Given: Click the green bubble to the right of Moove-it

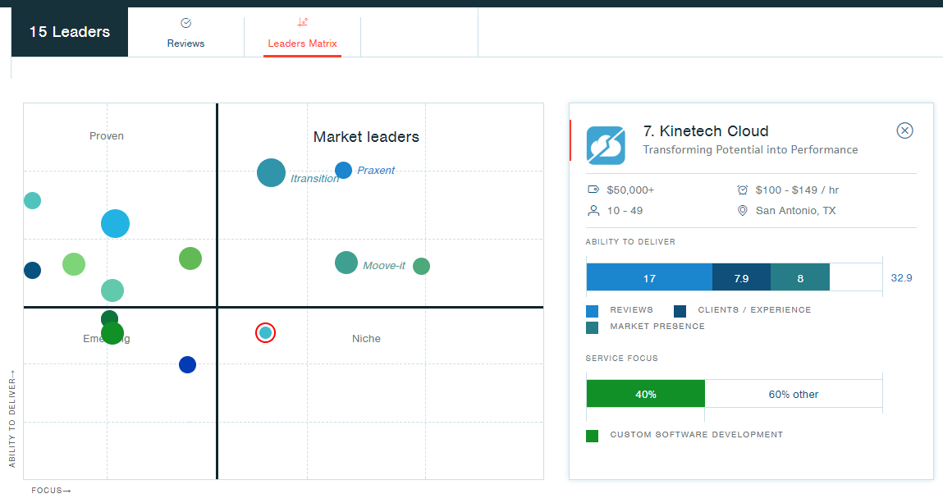Looking at the screenshot, I should coord(422,266).
